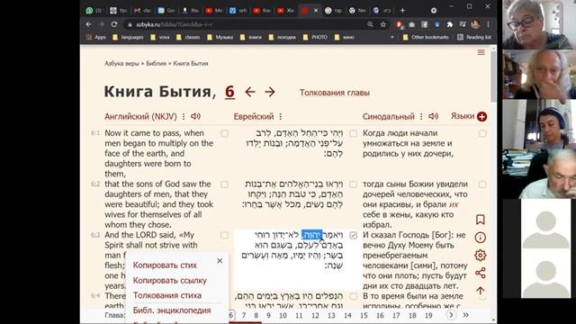Open options for Английский (NKJV) column
The image size is (576, 324).
(184, 117)
